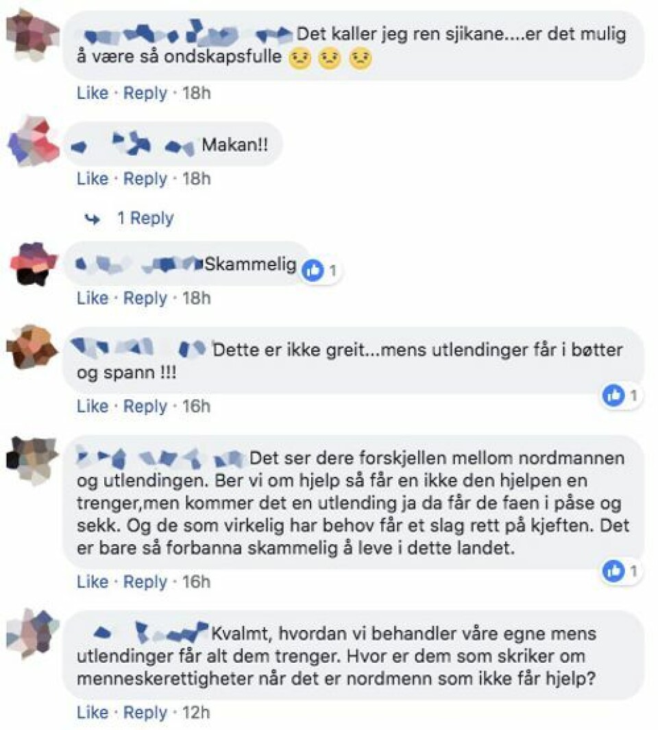Reply to the "Dette er ikke greit" comment
The height and width of the screenshot is (730, 658).
coord(145,406)
